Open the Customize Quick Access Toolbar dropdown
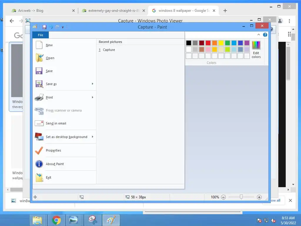 (63, 27)
